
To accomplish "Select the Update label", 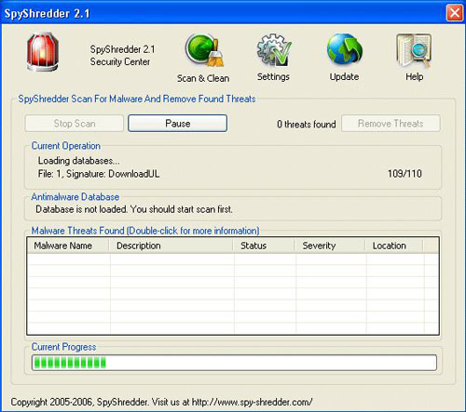I will click(x=344, y=77).
